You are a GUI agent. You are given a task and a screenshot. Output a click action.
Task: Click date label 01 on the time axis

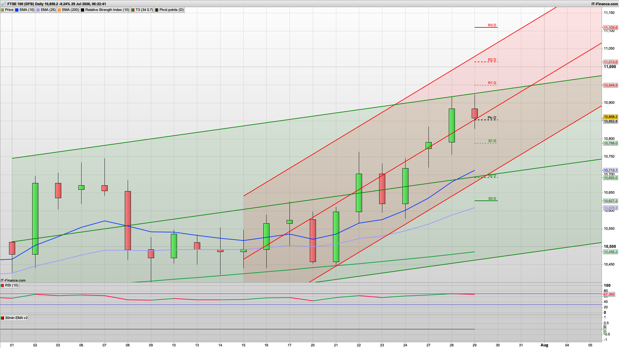point(12,345)
